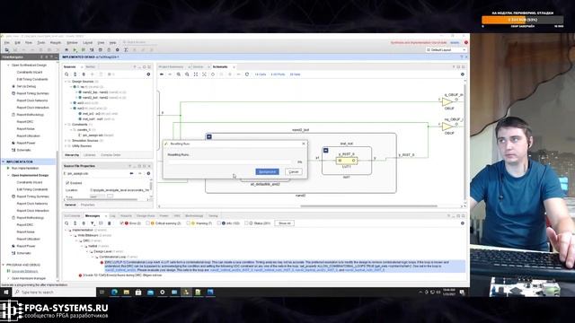The image size is (575, 323).
Task: Click filter icon in Messages toolbar
Action: (x=93, y=223)
